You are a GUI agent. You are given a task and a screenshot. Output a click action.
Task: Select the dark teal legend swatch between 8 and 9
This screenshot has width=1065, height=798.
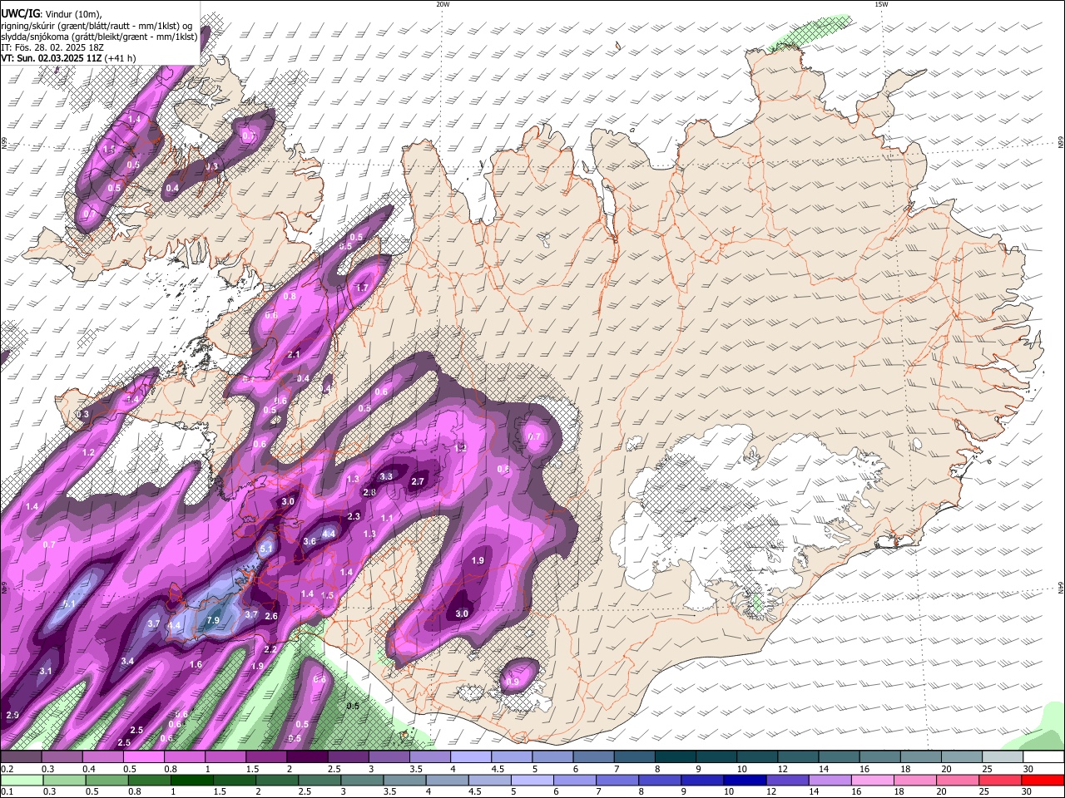[x=675, y=757]
